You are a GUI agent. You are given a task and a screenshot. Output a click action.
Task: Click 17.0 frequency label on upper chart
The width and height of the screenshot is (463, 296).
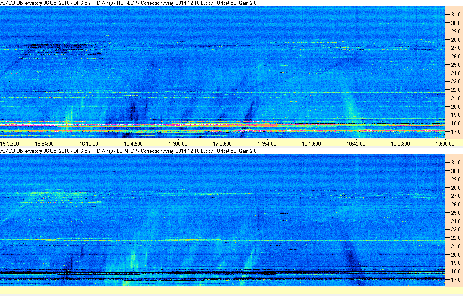(455, 132)
